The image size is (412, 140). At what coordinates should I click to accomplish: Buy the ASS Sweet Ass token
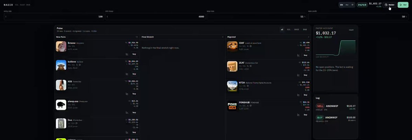134,93
